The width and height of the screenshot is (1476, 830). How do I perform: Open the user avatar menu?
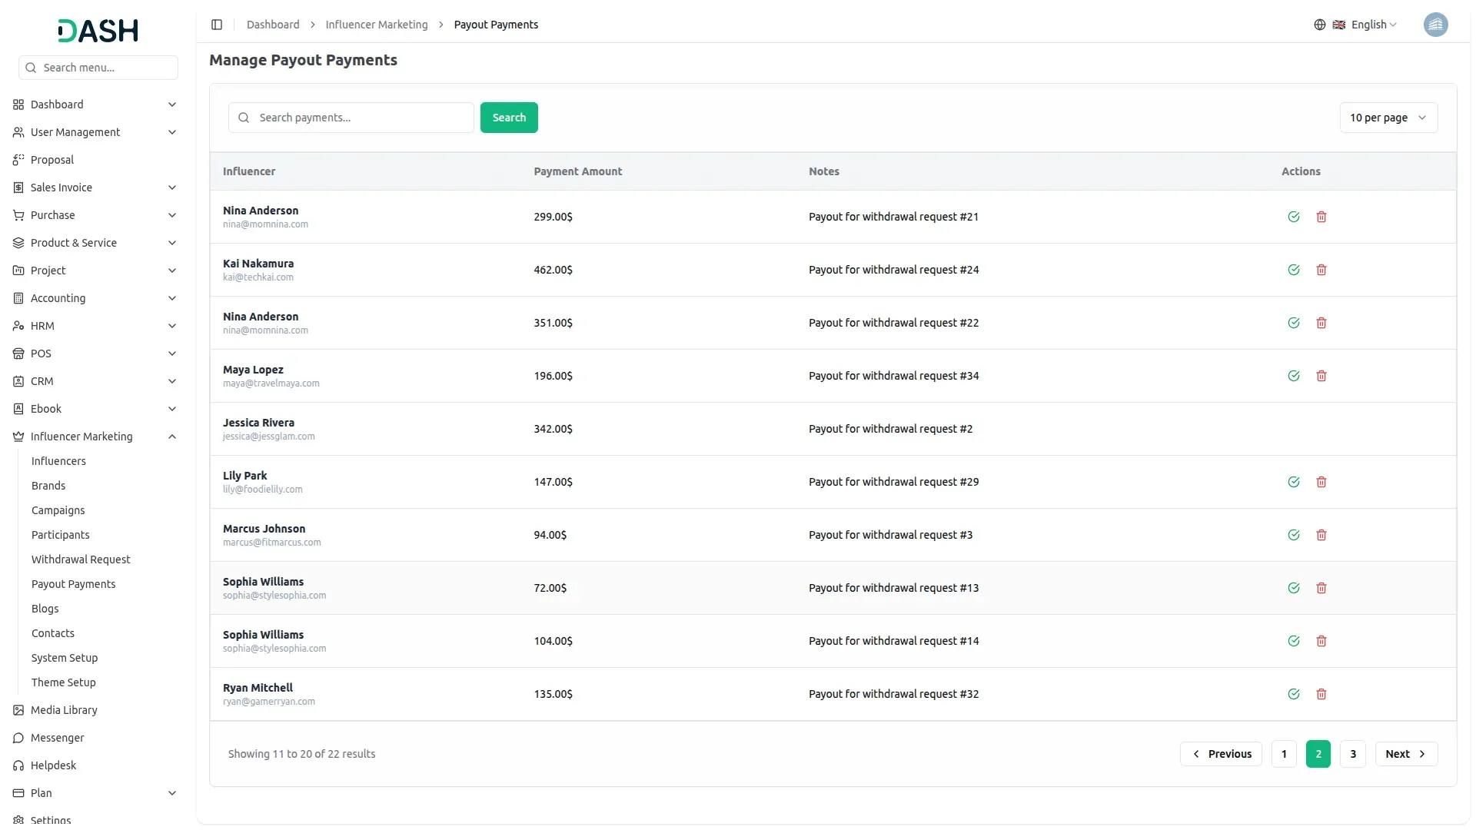pos(1435,25)
